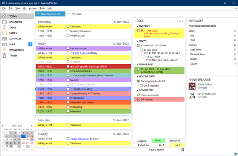This screenshot has width=238, height=156.
Task: Open the Tasks clipboard icon
Action: tap(4, 27)
